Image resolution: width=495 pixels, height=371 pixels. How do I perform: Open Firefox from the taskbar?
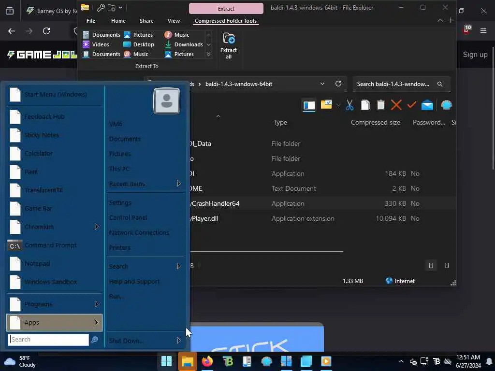coord(207,361)
